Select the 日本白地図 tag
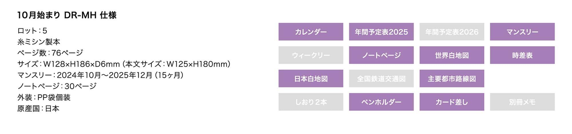Viewport: 572px width, 134px height. (x=311, y=79)
